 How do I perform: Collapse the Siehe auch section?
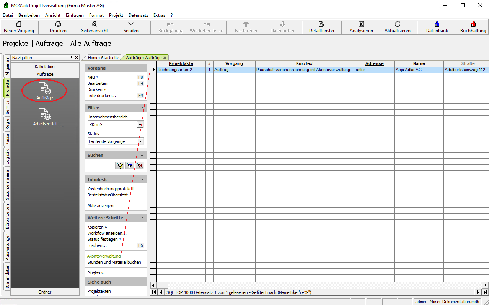(142, 282)
